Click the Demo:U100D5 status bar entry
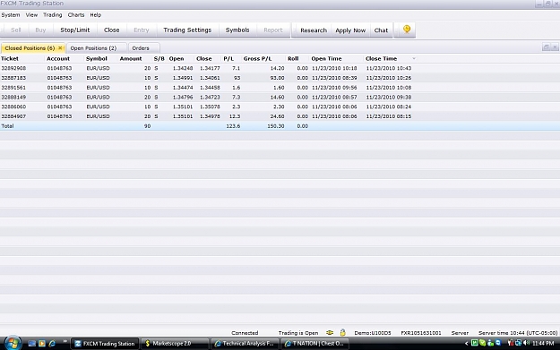The height and width of the screenshot is (350, 560). (373, 333)
